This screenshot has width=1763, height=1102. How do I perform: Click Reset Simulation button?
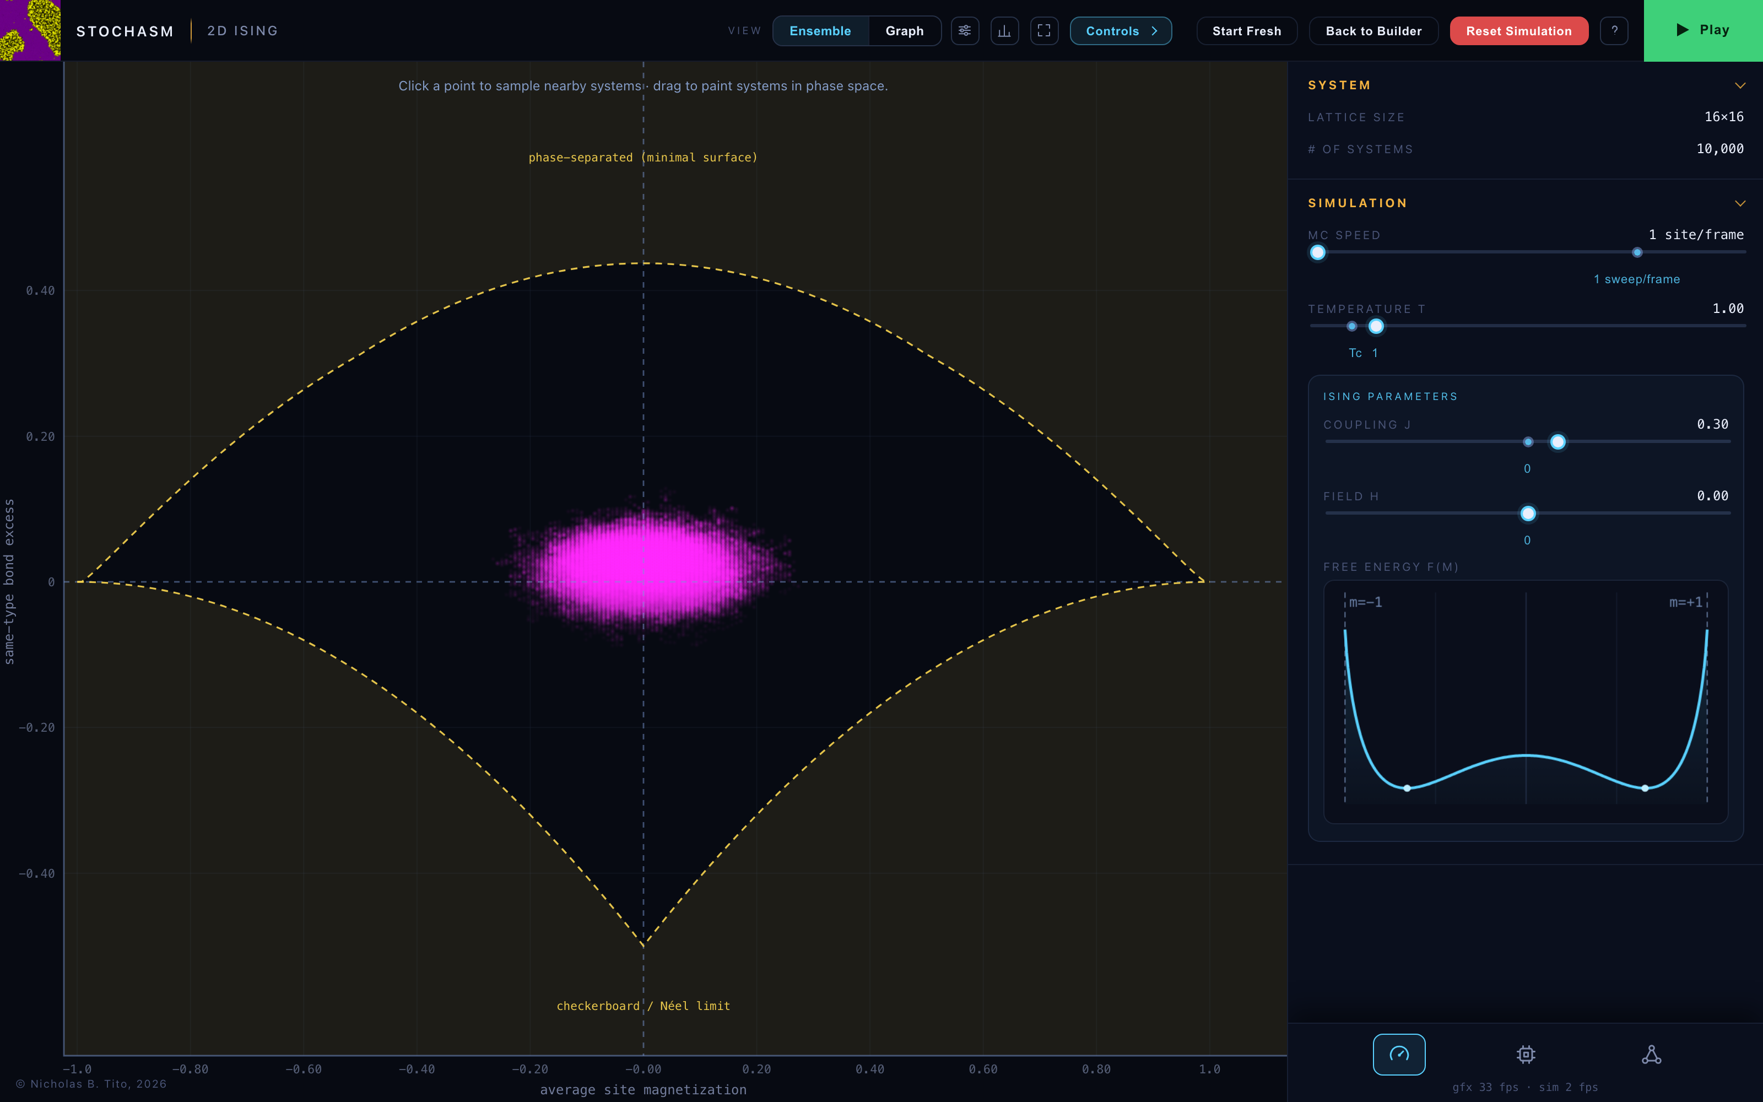[1518, 31]
